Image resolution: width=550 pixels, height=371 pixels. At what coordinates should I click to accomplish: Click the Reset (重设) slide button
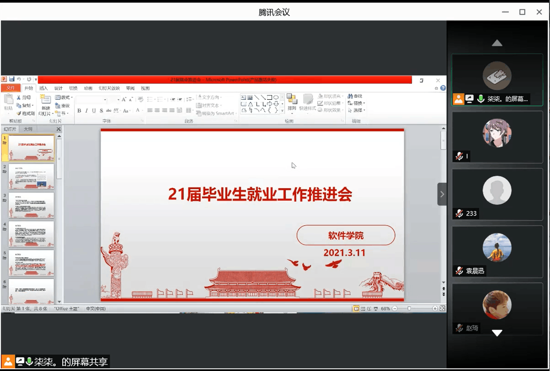[62, 106]
